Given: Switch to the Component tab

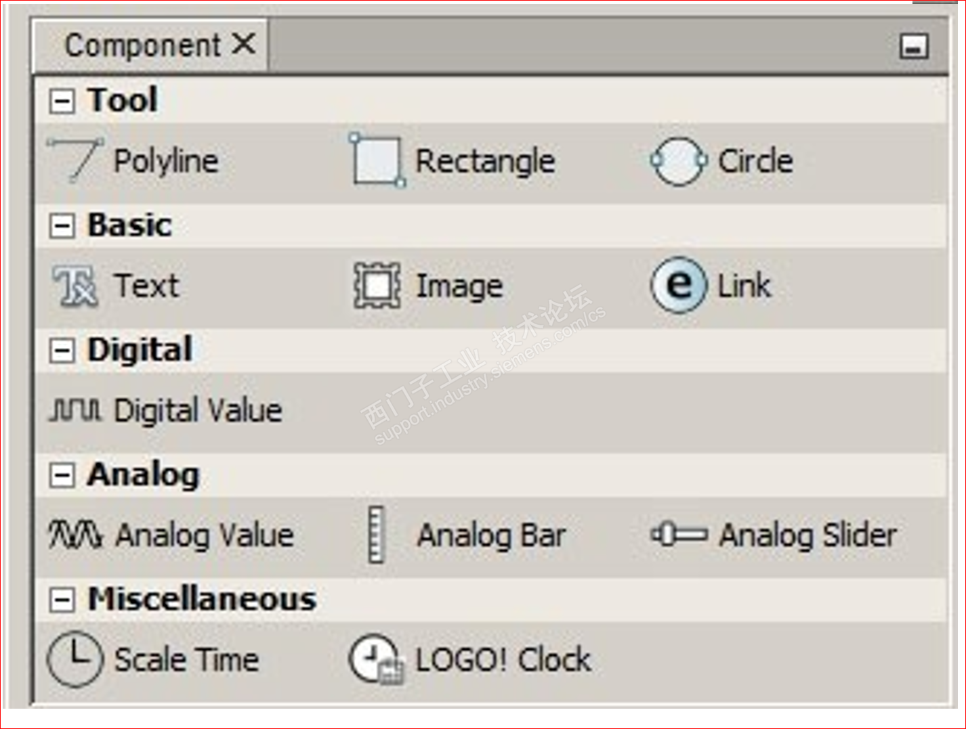Looking at the screenshot, I should 142,46.
